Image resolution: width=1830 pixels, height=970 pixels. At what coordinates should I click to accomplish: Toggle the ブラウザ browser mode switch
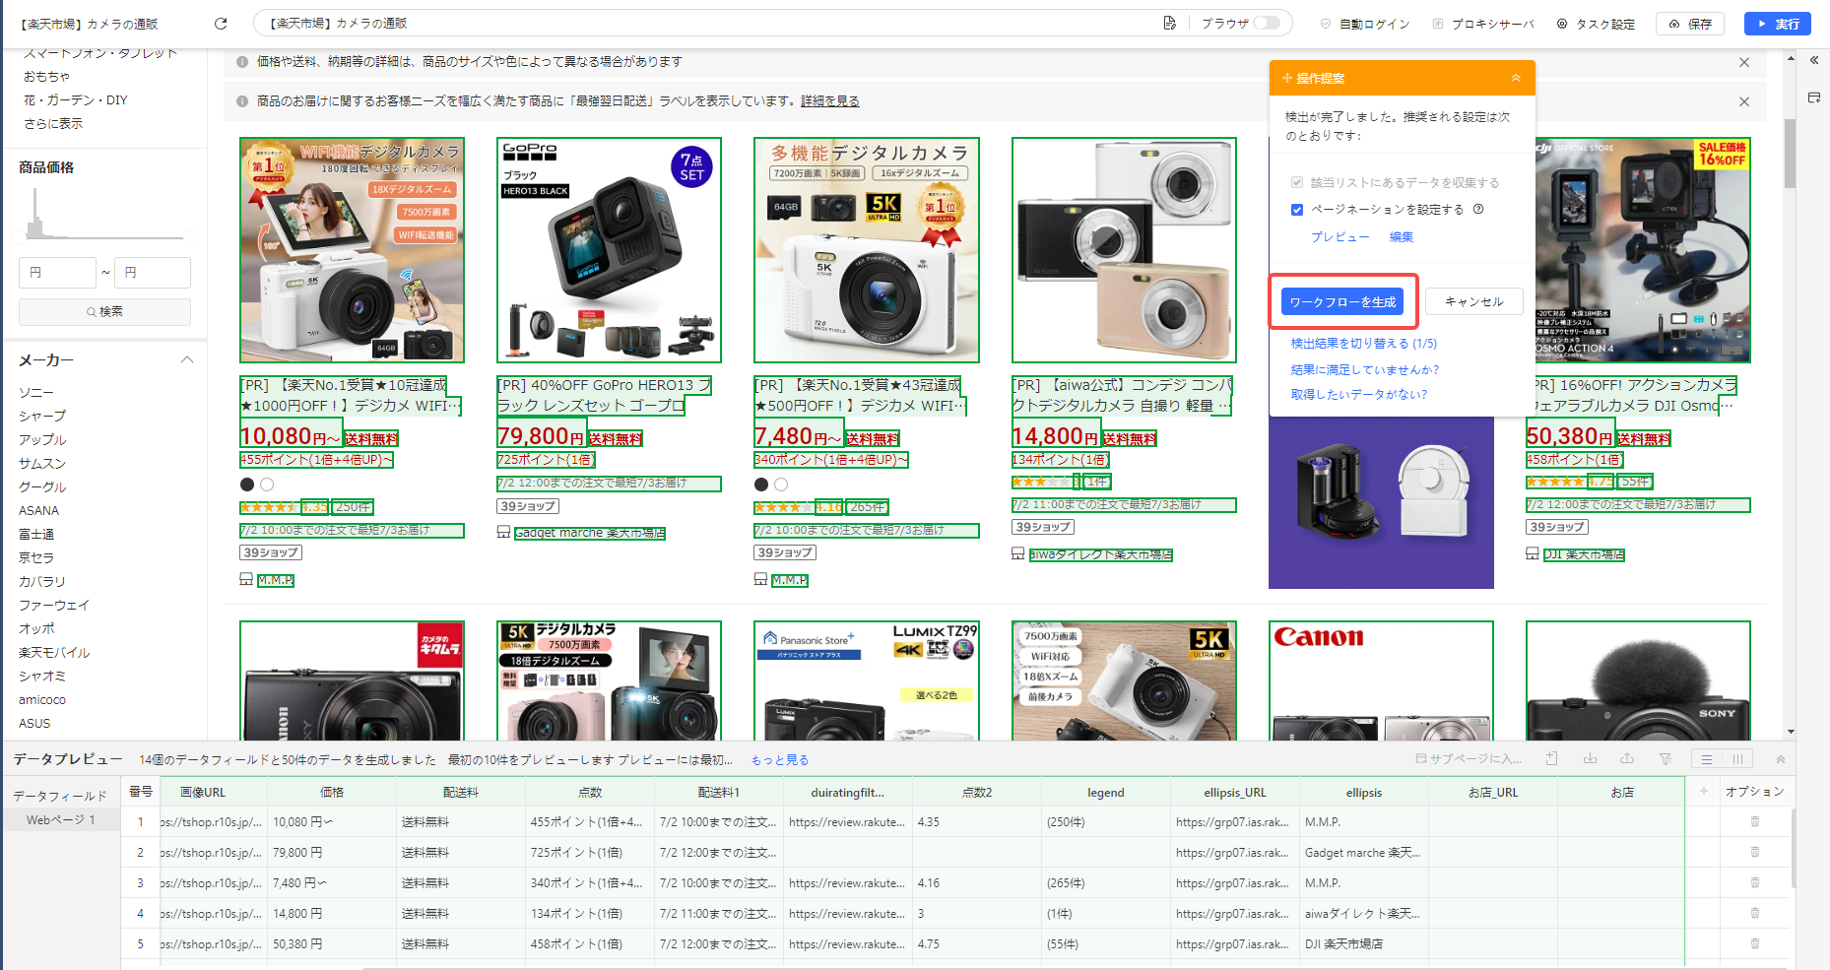1268,23
